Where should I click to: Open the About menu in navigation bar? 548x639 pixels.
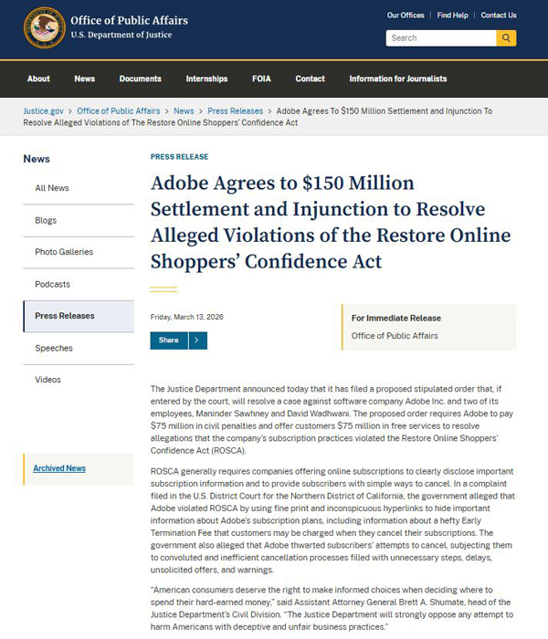click(38, 79)
